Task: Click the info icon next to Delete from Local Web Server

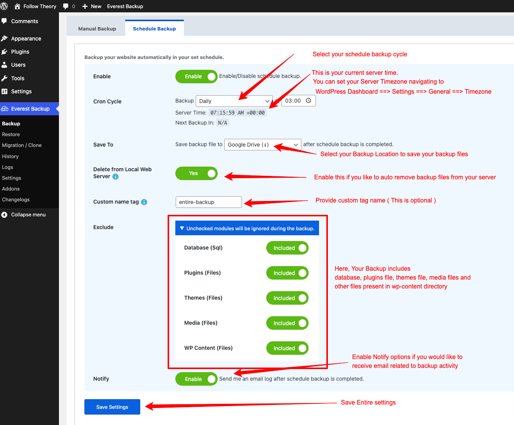Action: [x=116, y=177]
